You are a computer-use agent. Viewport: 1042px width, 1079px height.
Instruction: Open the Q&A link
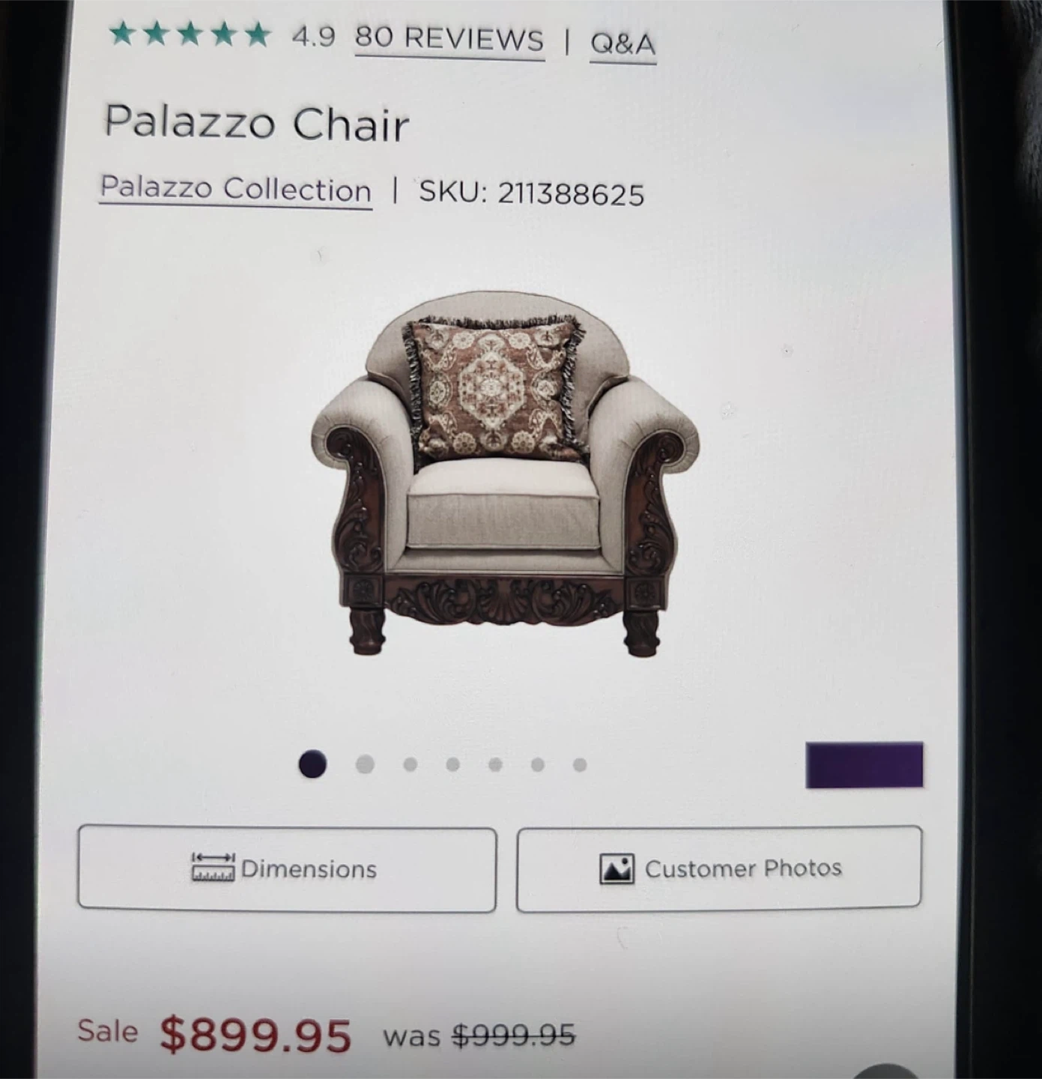[623, 43]
